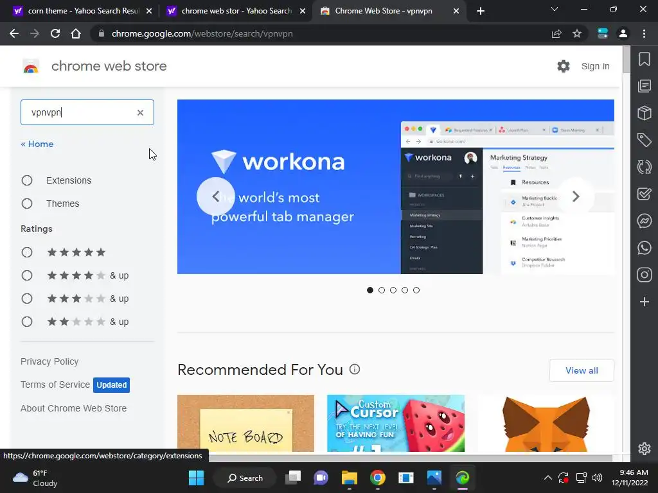Click the browser back arrow
This screenshot has height=493, width=658.
[14, 33]
